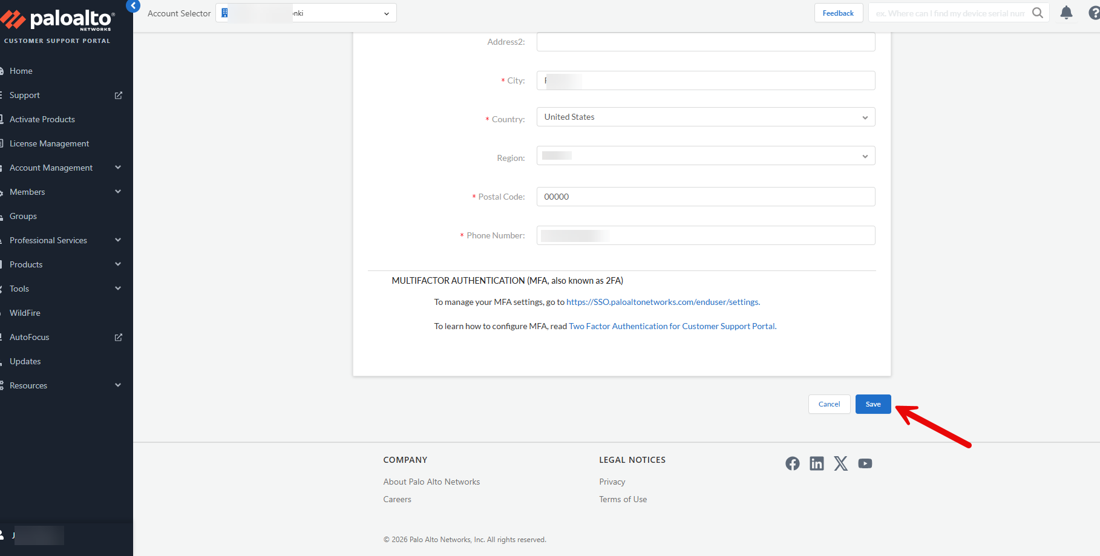This screenshot has width=1100, height=556.
Task: Cancel the profile edit
Action: click(x=829, y=404)
